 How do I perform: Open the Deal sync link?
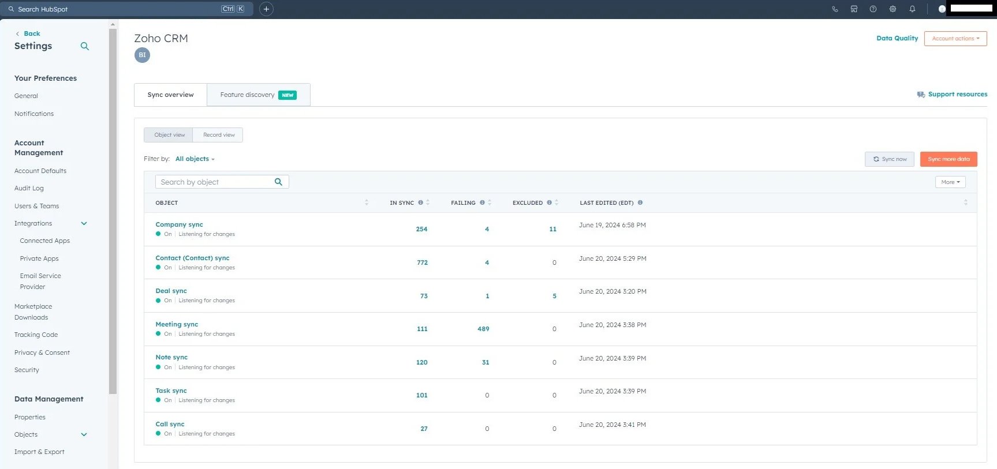tap(171, 291)
